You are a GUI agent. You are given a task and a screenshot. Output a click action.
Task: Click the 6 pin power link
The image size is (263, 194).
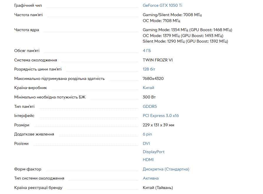tap(147, 134)
